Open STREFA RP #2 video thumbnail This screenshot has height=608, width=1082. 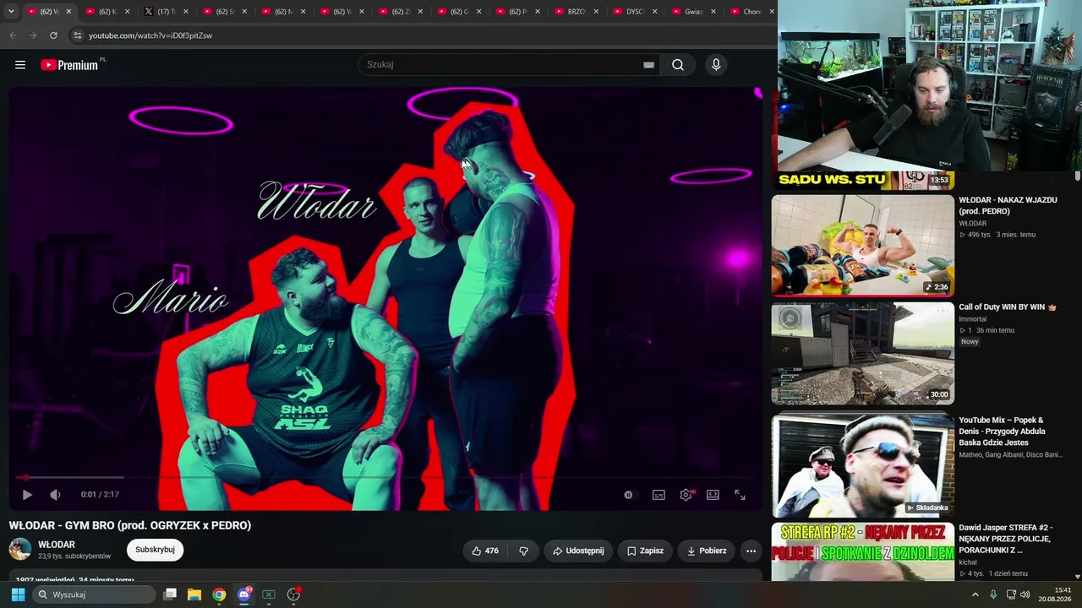862,551
